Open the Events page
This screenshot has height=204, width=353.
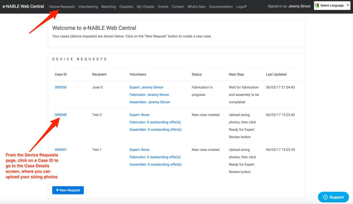pyautogui.click(x=163, y=7)
